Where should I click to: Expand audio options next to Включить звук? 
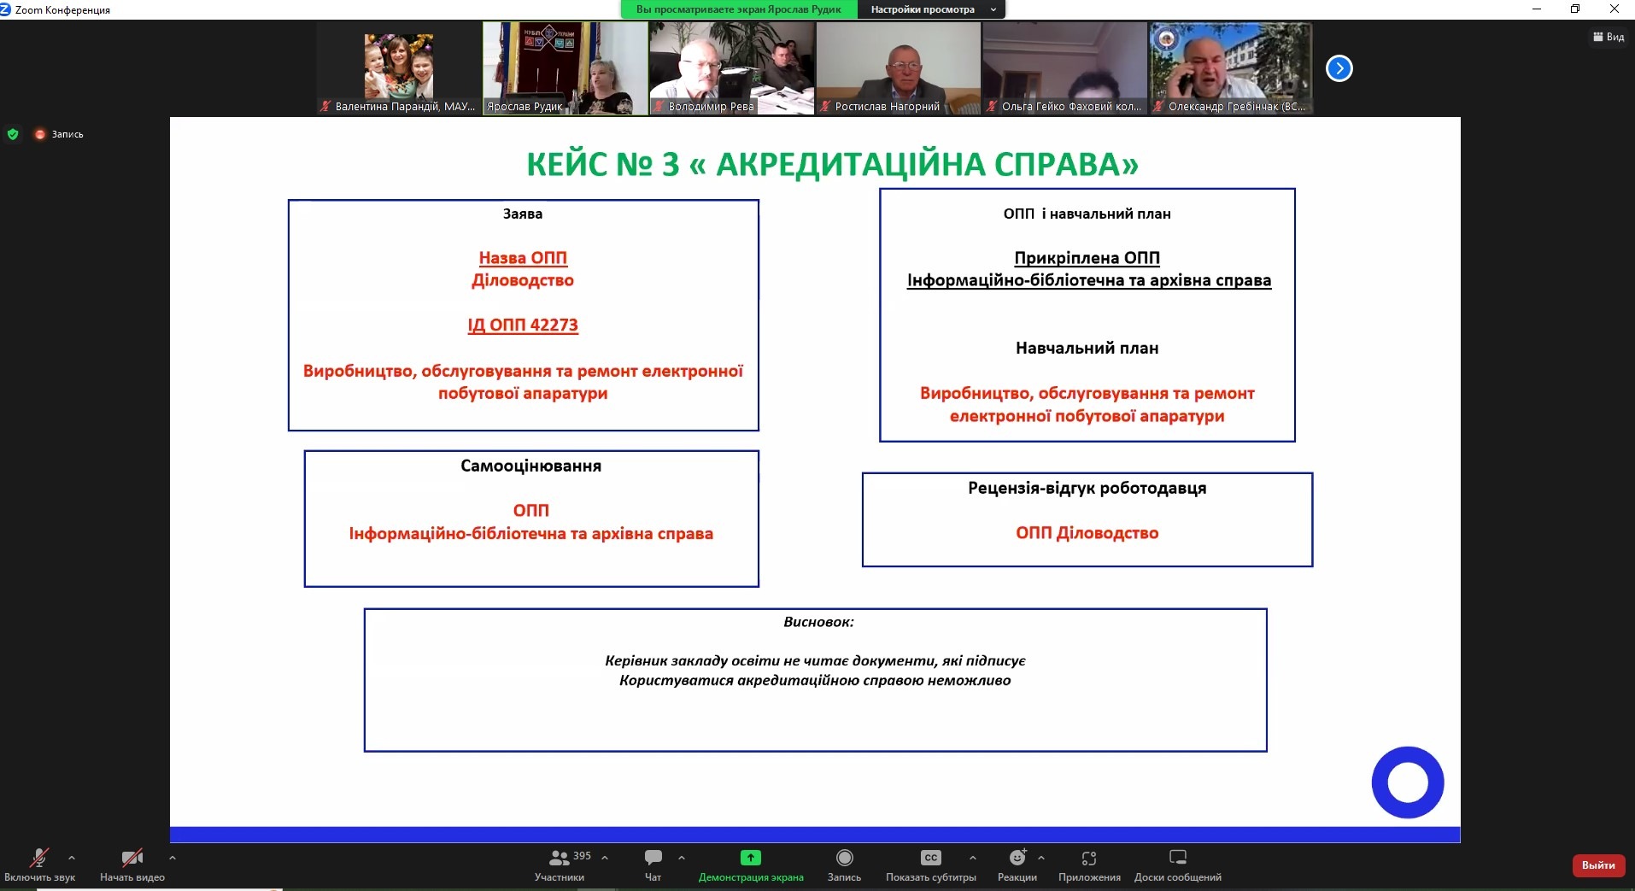tap(72, 857)
